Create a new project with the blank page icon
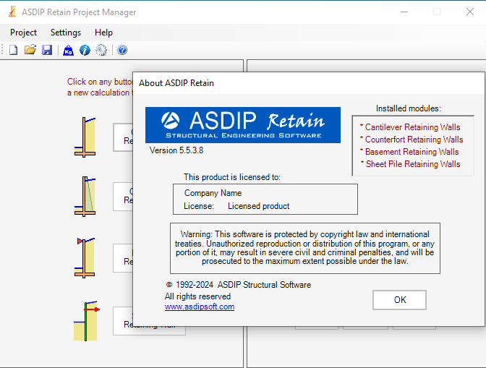Viewport: 486px width, 368px height. [13, 50]
